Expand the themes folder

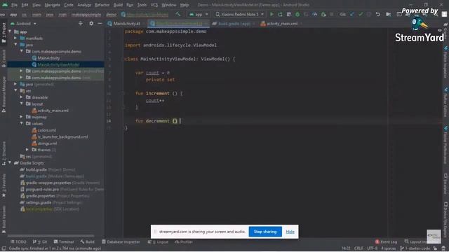click(x=27, y=150)
